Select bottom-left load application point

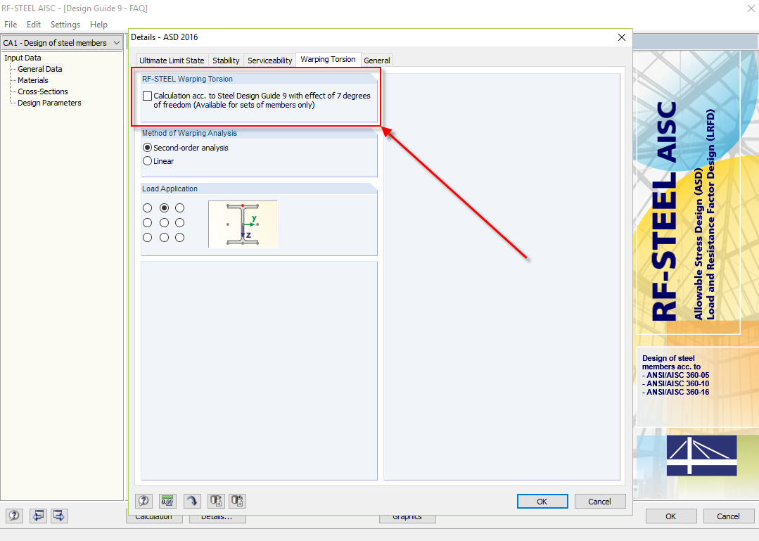[x=148, y=238]
